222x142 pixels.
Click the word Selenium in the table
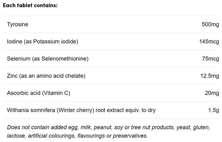[17, 58]
